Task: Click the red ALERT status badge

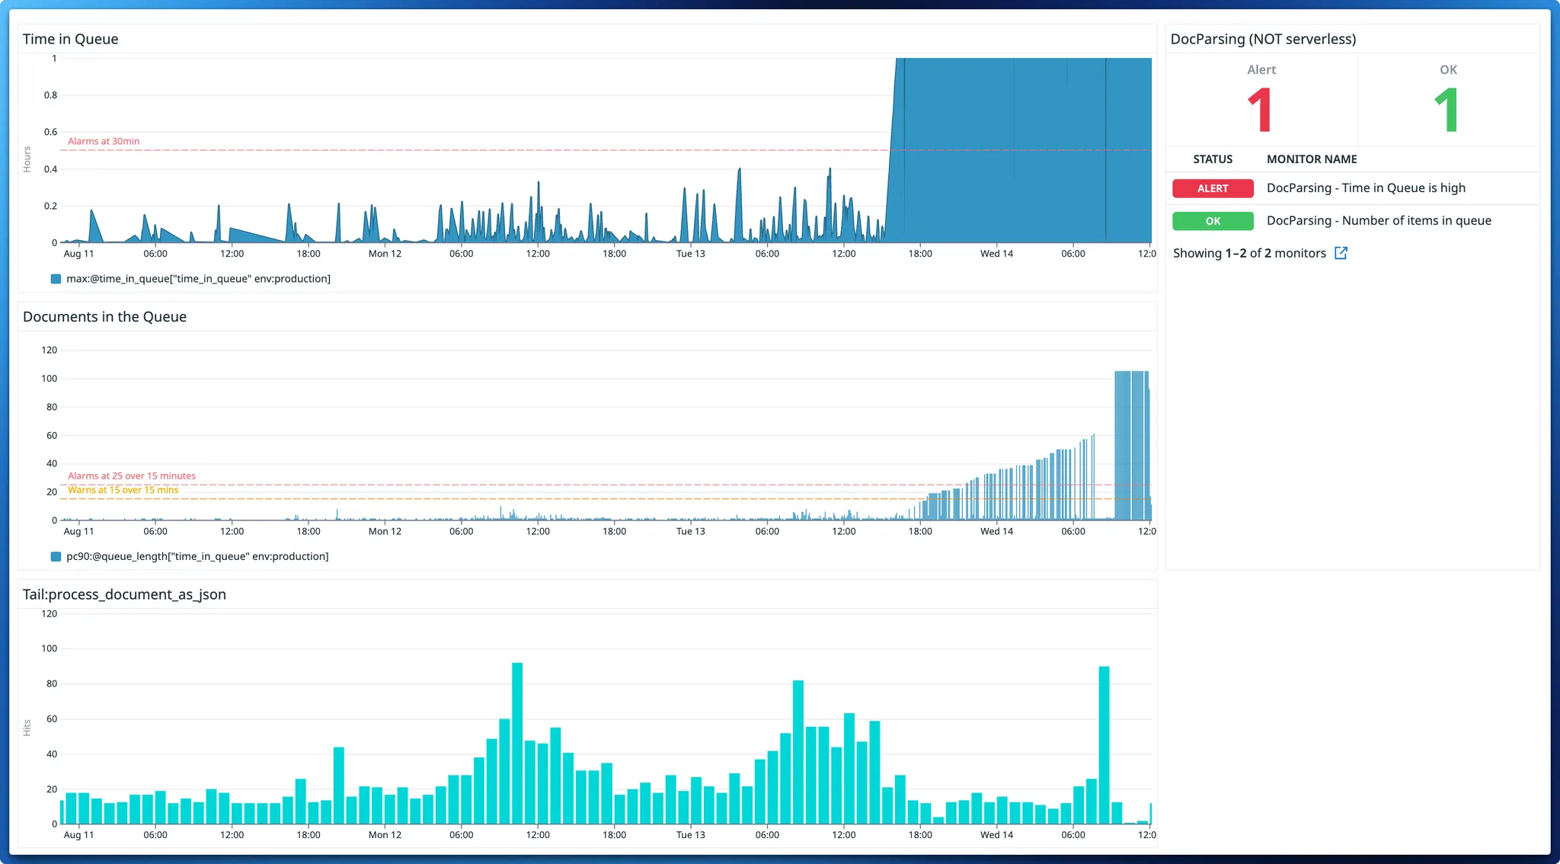Action: click(1213, 188)
